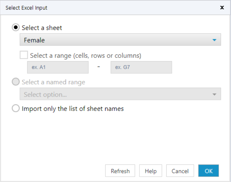The width and height of the screenshot is (231, 182).
Task: Click the blue arrow on sheet dropdown
Action: [214, 40]
